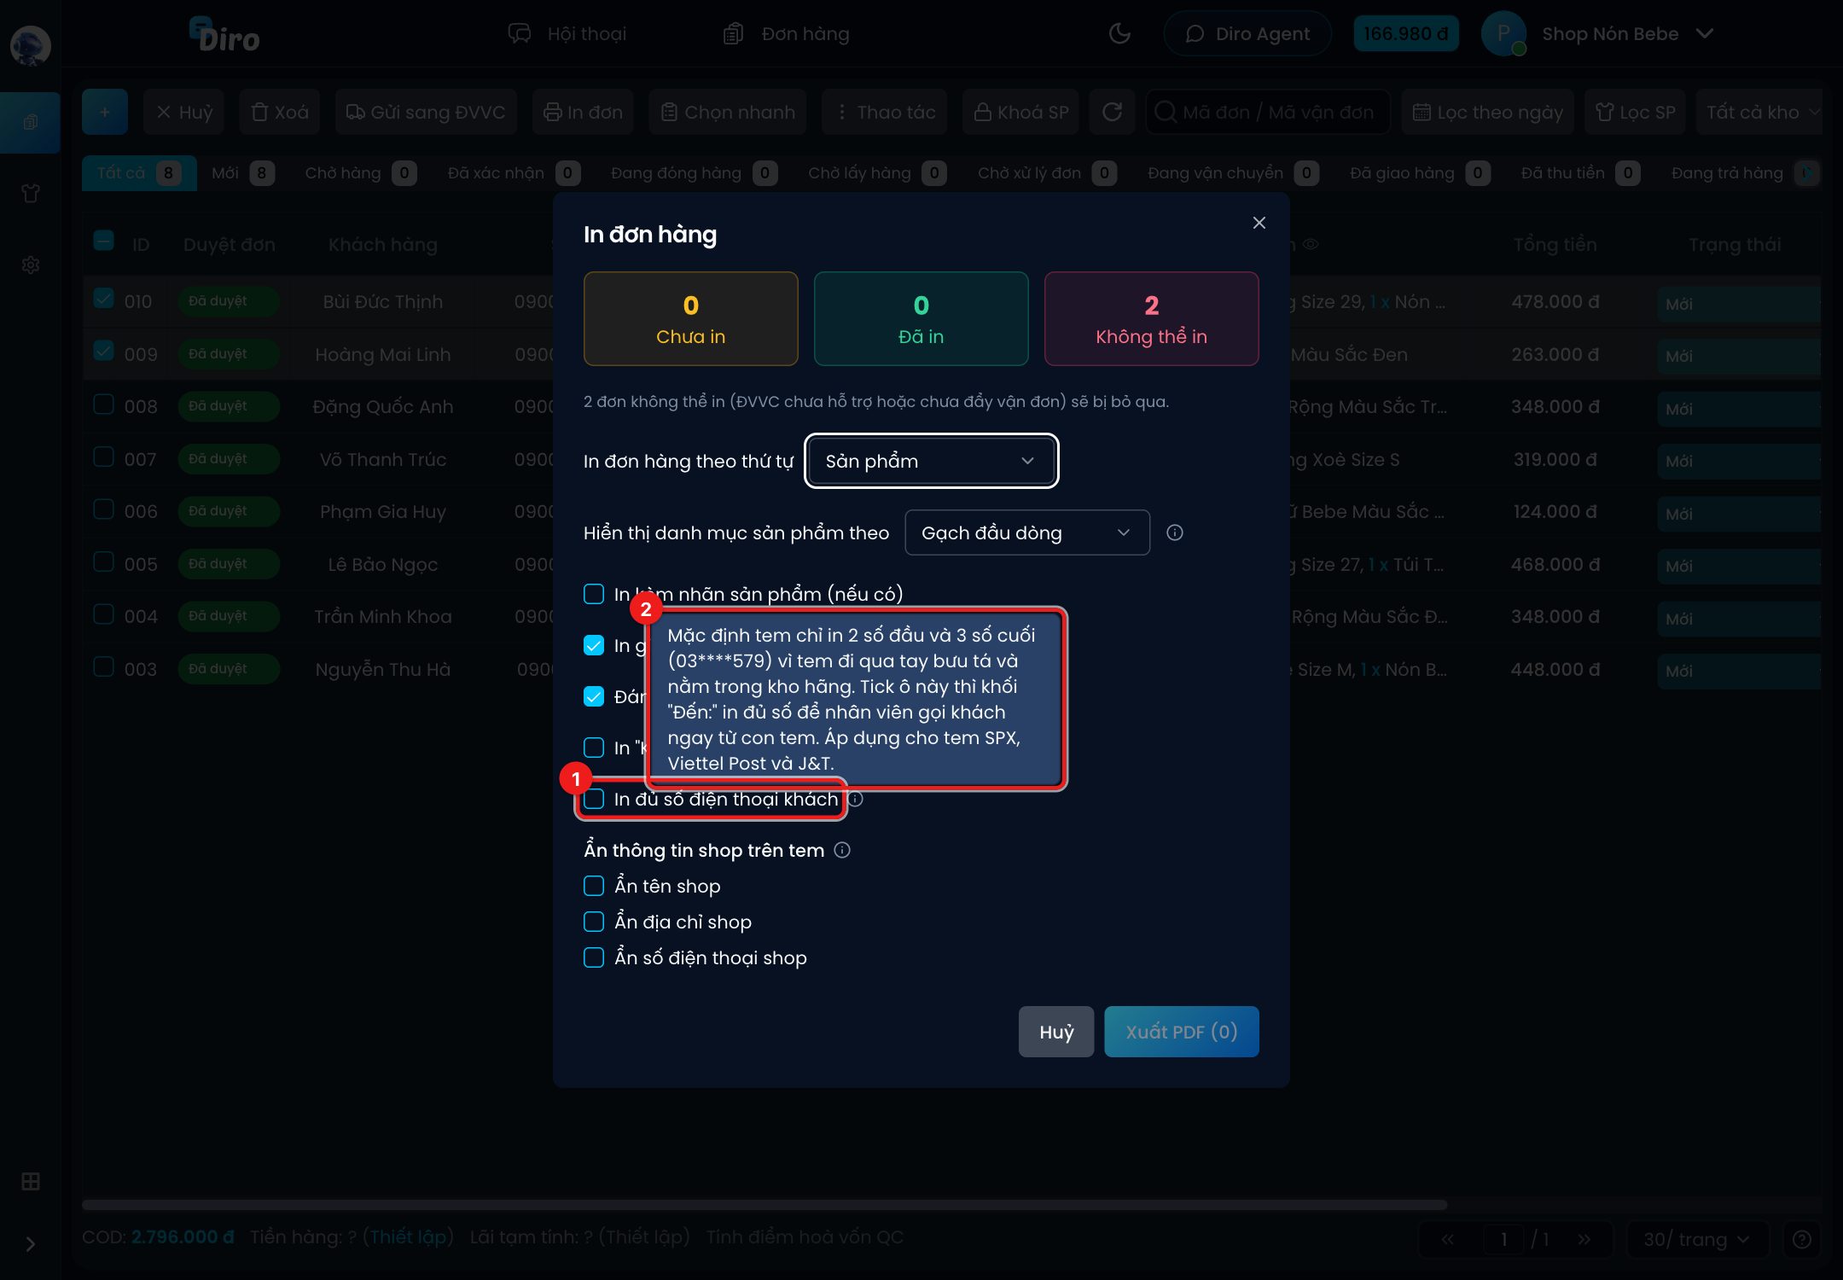Toggle dark mode moon icon
This screenshot has height=1280, width=1843.
[1119, 34]
